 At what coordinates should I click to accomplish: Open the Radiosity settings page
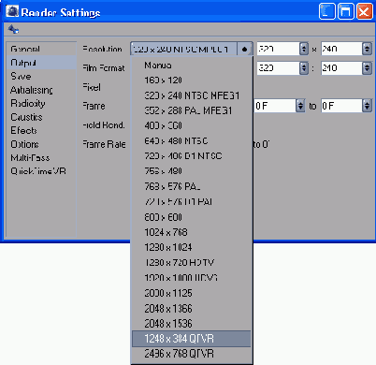tap(28, 103)
